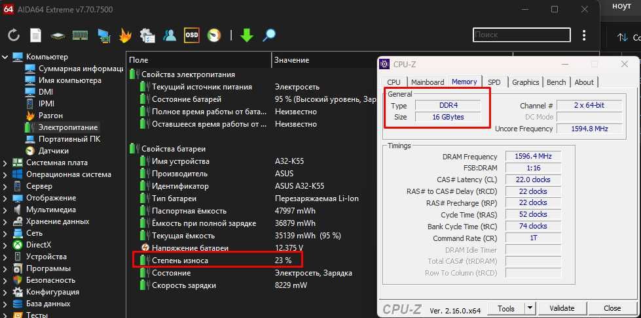Switch to the SPD tab in CPU-Z
The width and height of the screenshot is (641, 318).
[x=494, y=82]
